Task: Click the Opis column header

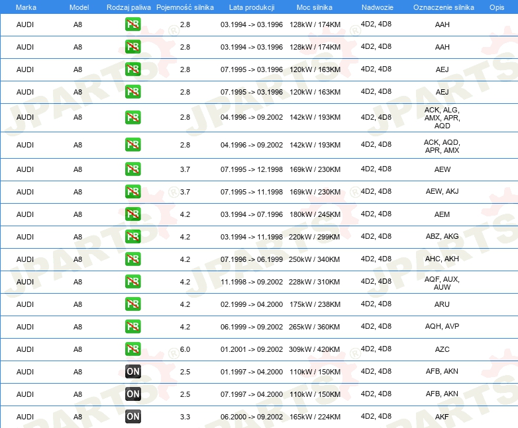Action: coord(497,7)
